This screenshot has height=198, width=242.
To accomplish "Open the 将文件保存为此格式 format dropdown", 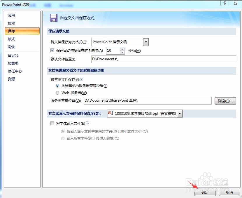I will tap(146, 42).
